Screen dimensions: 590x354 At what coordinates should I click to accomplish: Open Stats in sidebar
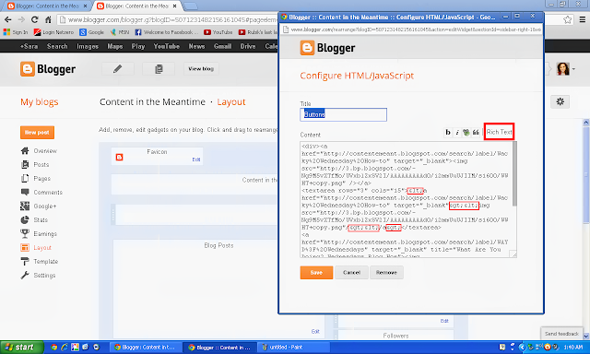[x=41, y=220]
